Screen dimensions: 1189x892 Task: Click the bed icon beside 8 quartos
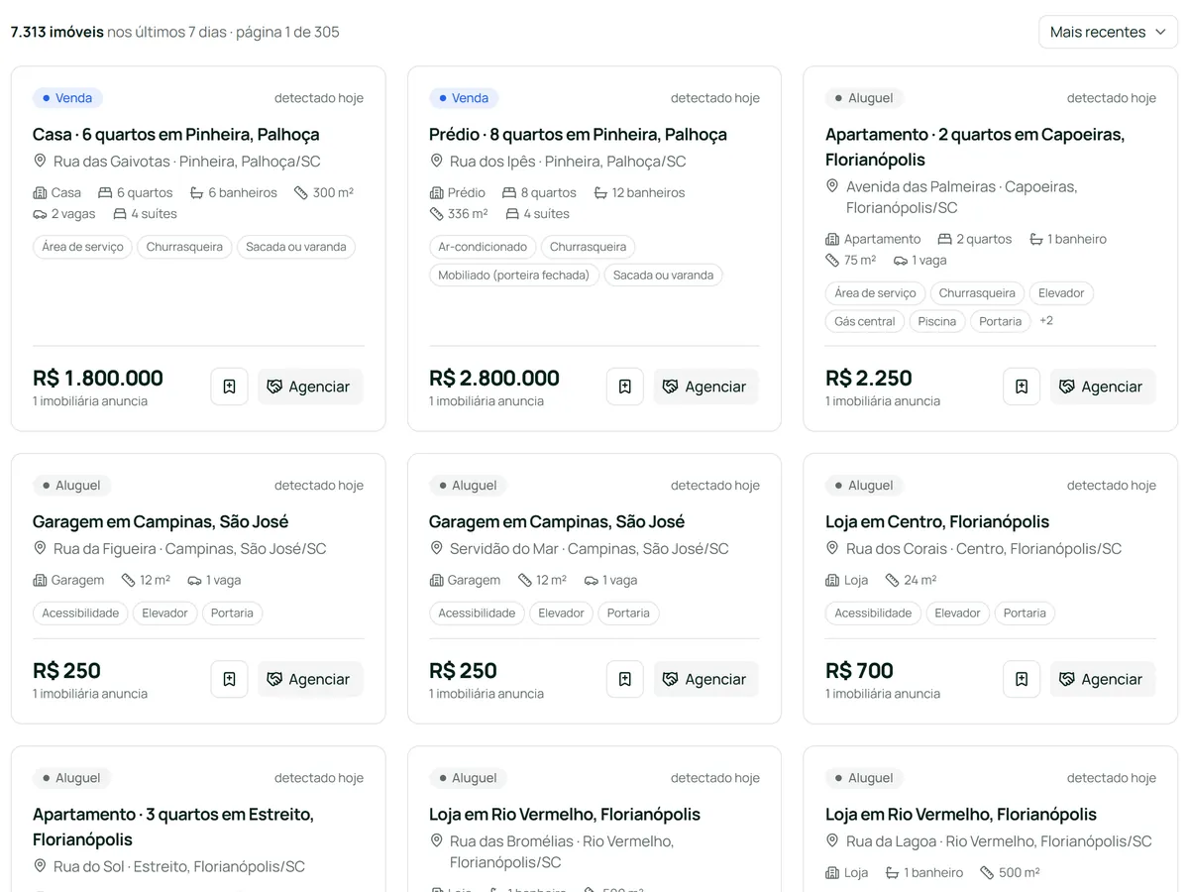point(509,192)
